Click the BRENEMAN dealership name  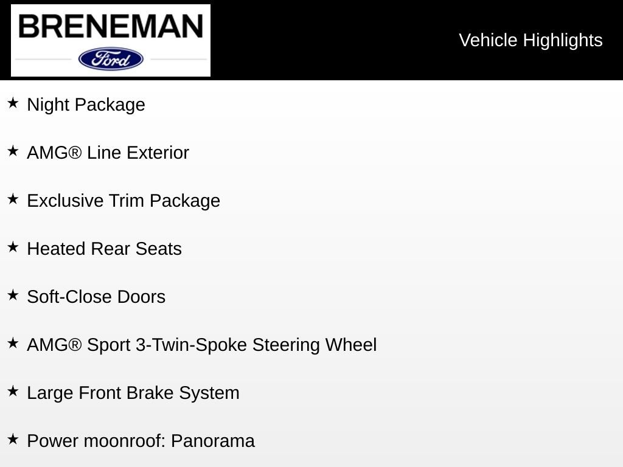point(111,27)
